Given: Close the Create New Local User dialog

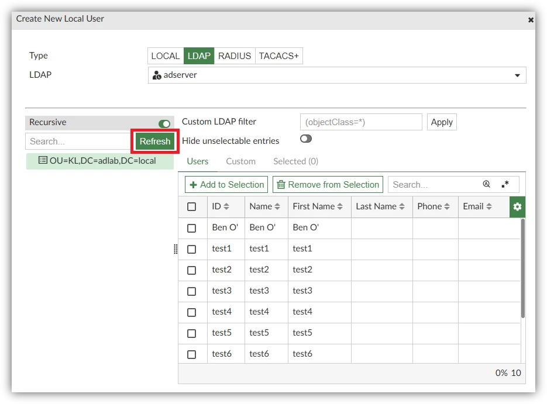Looking at the screenshot, I should pyautogui.click(x=531, y=20).
